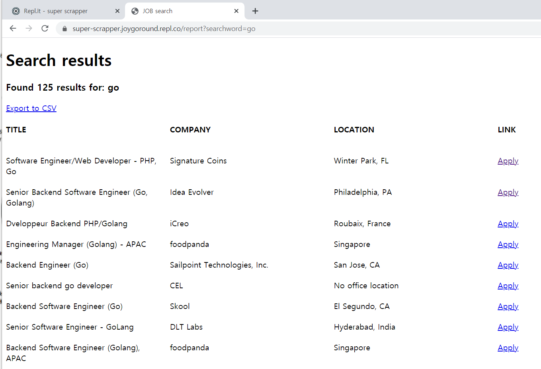541x369 pixels.
Task: Apply to Backend Software Engineer (Golang), APAC job
Action: tap(508, 348)
